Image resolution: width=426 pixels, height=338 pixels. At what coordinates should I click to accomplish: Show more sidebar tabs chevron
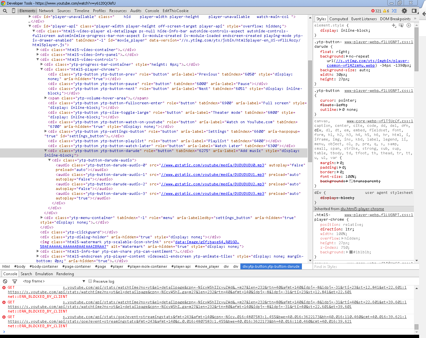click(x=415, y=19)
